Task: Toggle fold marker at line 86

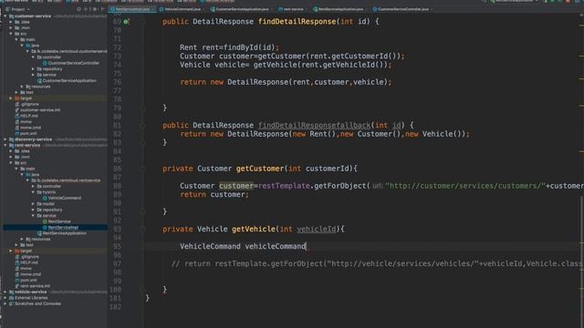Action: pyautogui.click(x=142, y=169)
